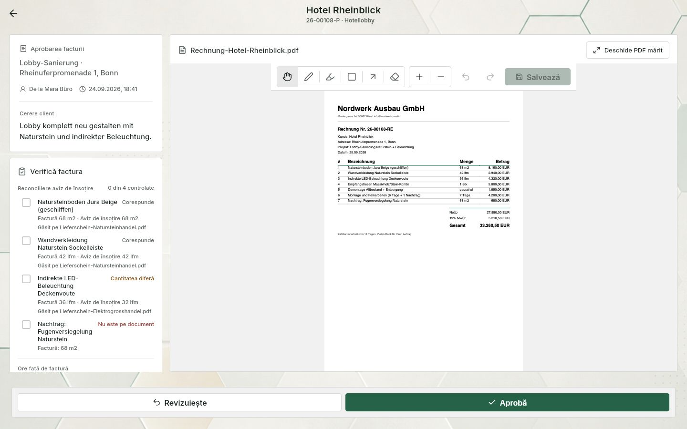Undo the last annotation
Screen dimensions: 687x429
[466, 77]
